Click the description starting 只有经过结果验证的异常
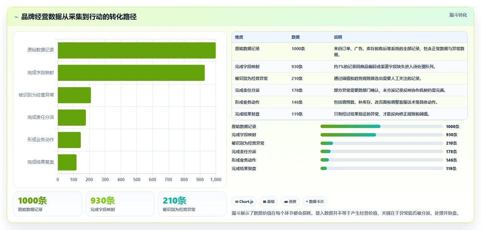Viewport: 481px width, 230px height. 382,114
